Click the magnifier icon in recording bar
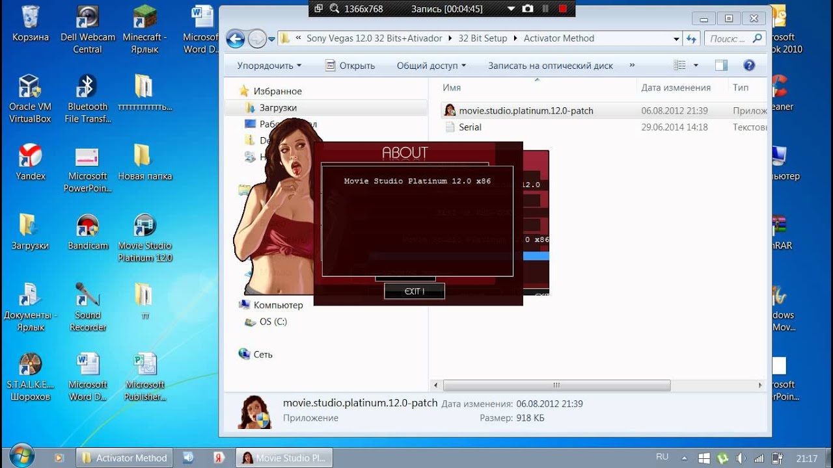833x468 pixels. [335, 8]
